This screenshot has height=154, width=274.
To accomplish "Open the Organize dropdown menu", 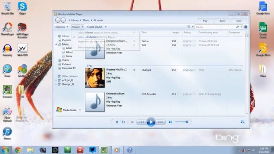I will pos(62,27).
